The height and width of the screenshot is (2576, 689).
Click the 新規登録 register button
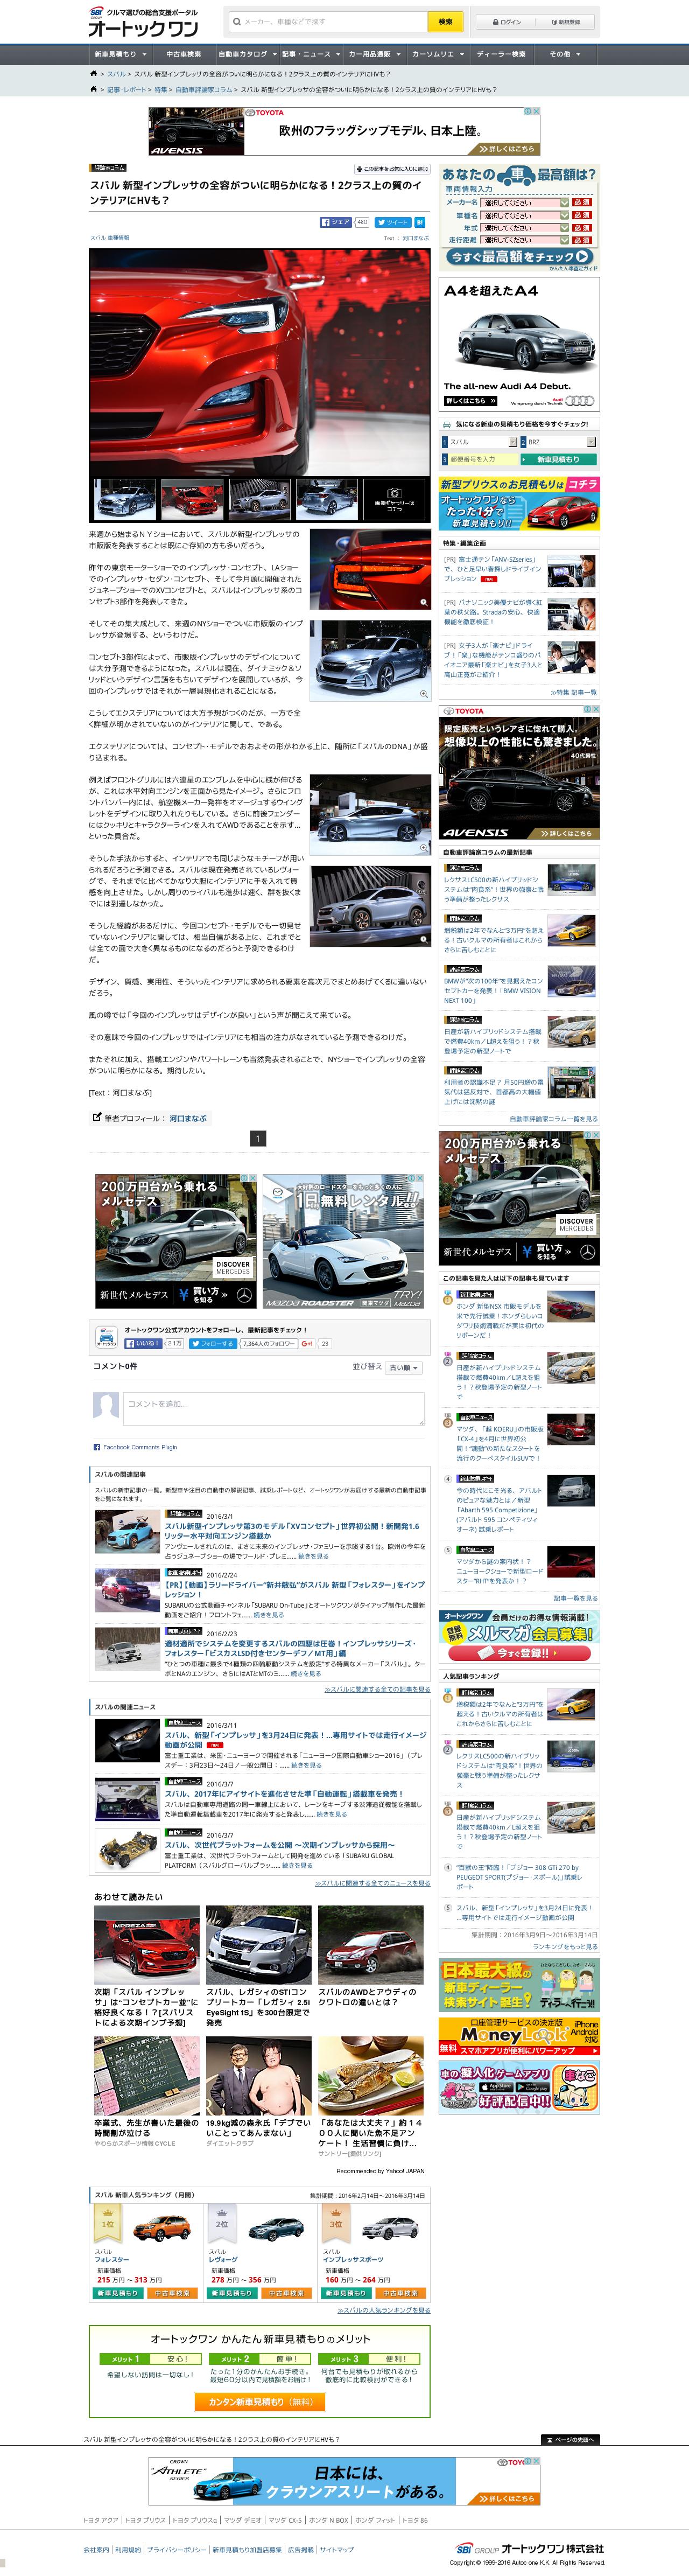(565, 21)
